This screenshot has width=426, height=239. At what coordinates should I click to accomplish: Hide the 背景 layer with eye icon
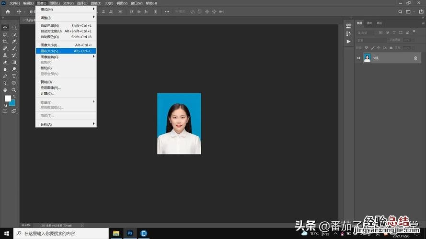click(x=358, y=58)
